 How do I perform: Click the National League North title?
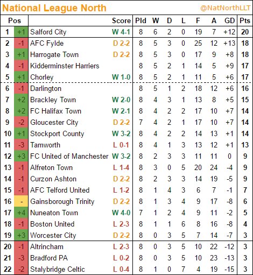click(54, 8)
